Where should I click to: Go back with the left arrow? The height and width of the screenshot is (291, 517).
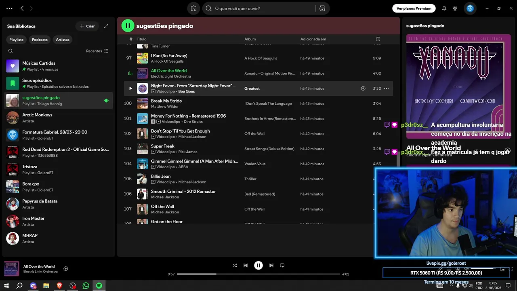coord(22,8)
